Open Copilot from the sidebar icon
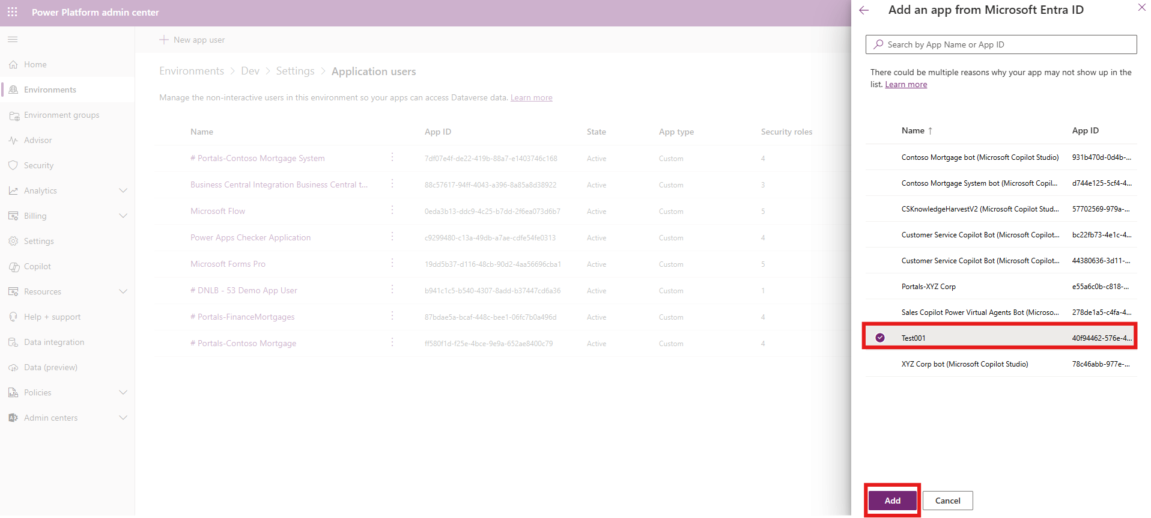1151x518 pixels. [x=13, y=267]
